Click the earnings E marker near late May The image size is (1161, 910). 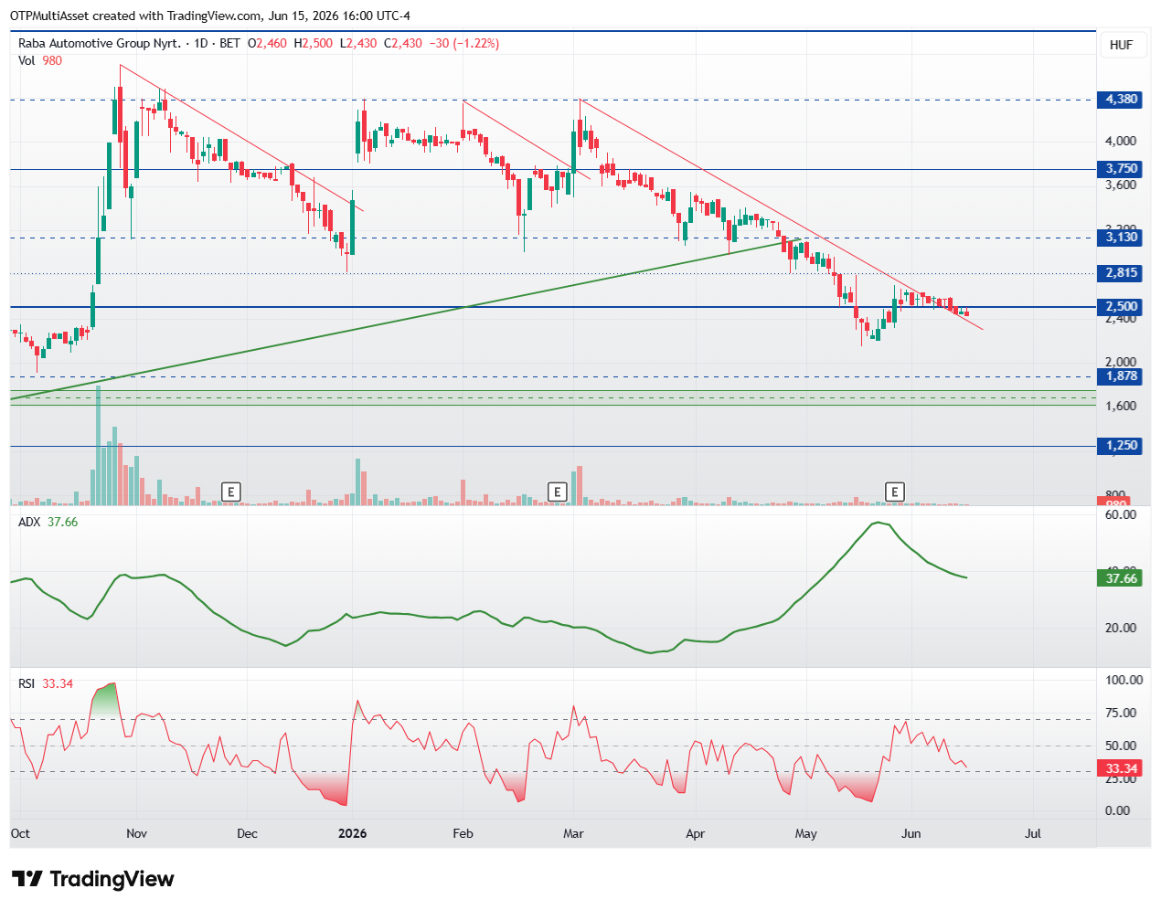tap(895, 492)
